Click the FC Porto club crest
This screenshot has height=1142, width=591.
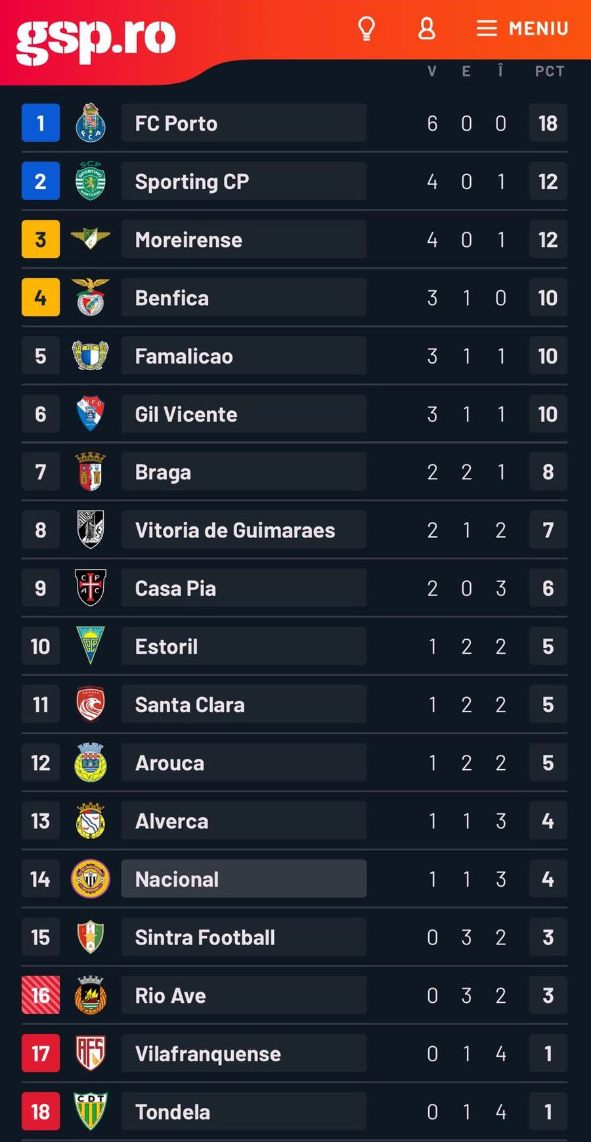[x=91, y=123]
